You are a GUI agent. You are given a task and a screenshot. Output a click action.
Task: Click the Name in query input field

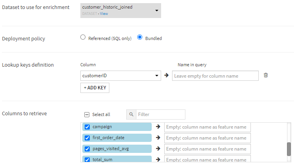215,75
